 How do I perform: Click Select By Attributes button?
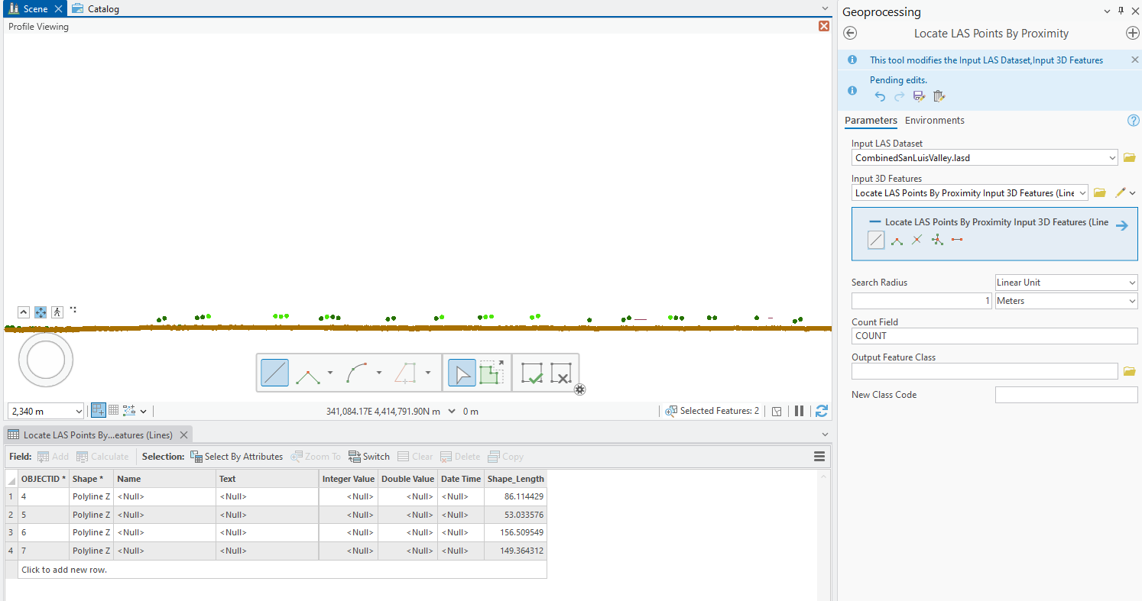click(236, 457)
